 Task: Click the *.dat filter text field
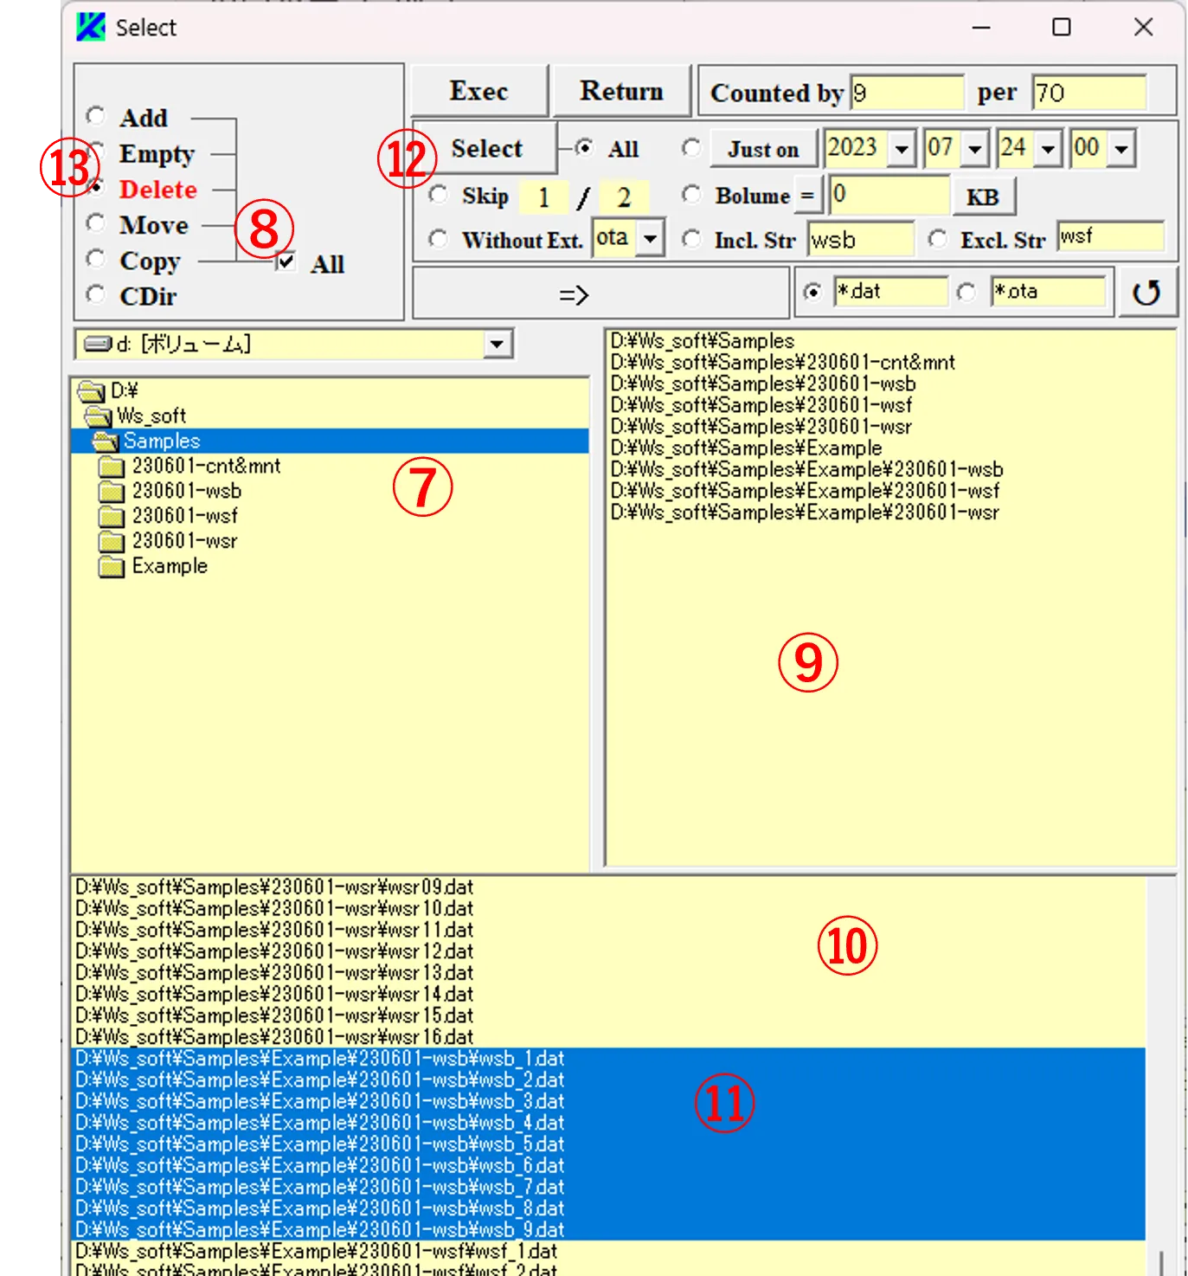891,292
